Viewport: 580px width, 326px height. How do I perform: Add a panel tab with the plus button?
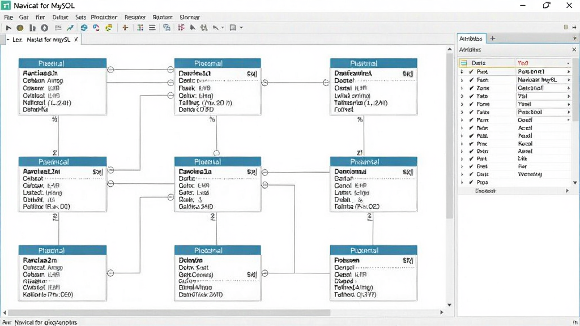point(493,38)
